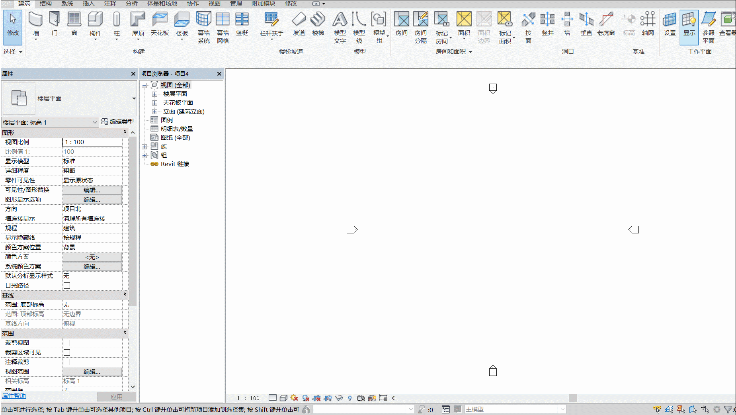Toggle the 日光路径 checkbox

click(67, 286)
